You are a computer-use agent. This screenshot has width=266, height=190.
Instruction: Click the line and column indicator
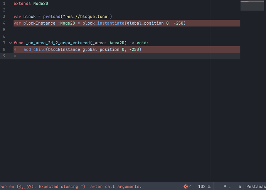(232, 187)
